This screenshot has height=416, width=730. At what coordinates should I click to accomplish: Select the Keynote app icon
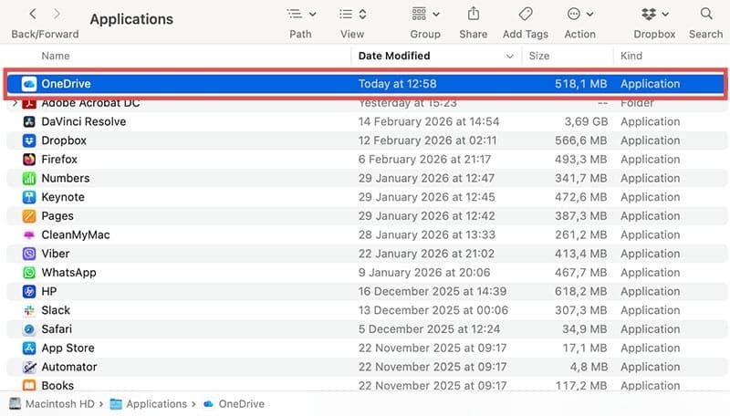tap(29, 197)
